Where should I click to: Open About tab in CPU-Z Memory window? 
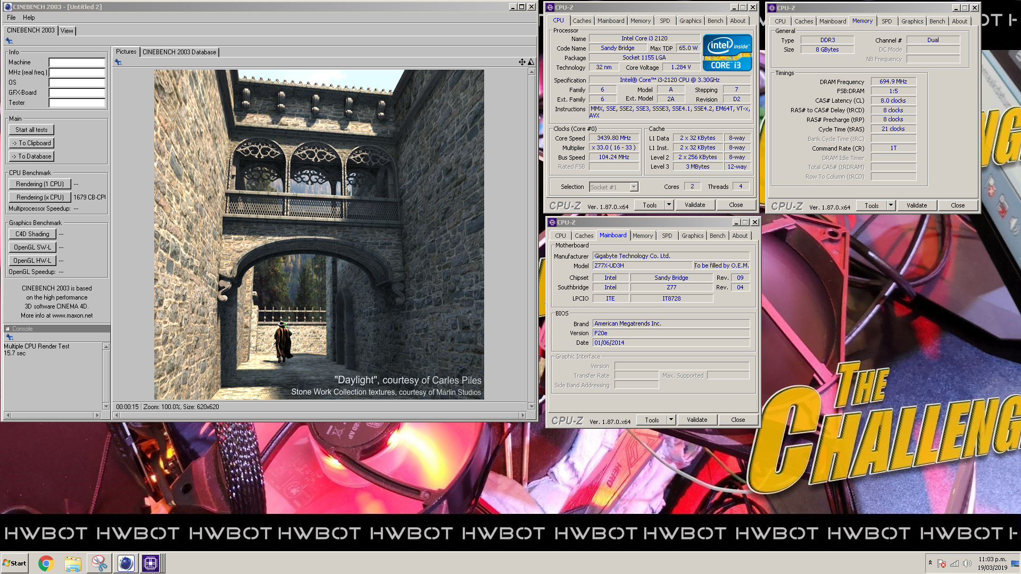point(959,21)
